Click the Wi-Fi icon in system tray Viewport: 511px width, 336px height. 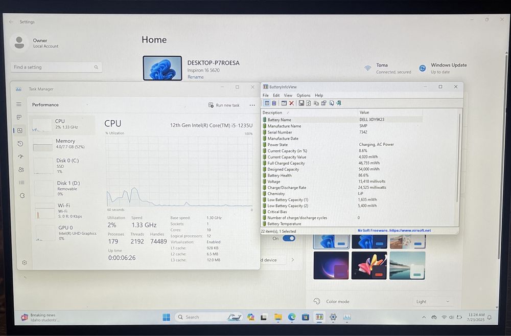pyautogui.click(x=444, y=317)
